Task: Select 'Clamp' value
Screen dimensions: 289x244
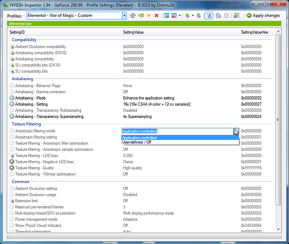Action: tap(128, 162)
